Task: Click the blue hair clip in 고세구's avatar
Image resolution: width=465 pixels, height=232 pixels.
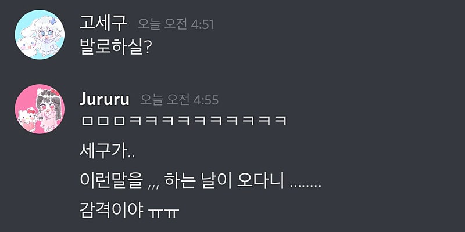Action: [x=53, y=21]
